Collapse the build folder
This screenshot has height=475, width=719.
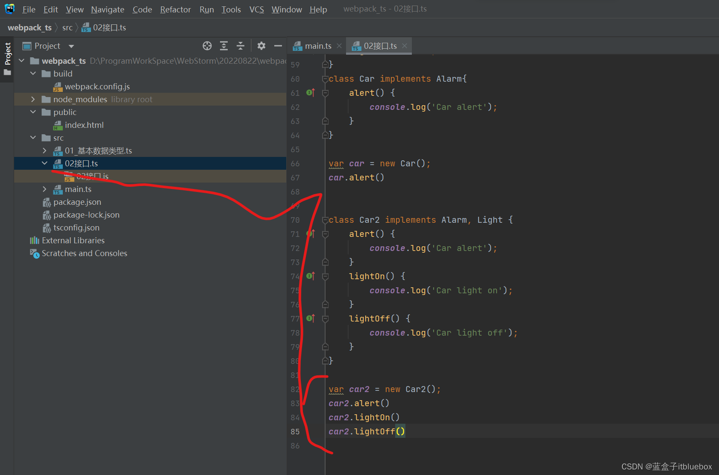point(33,74)
